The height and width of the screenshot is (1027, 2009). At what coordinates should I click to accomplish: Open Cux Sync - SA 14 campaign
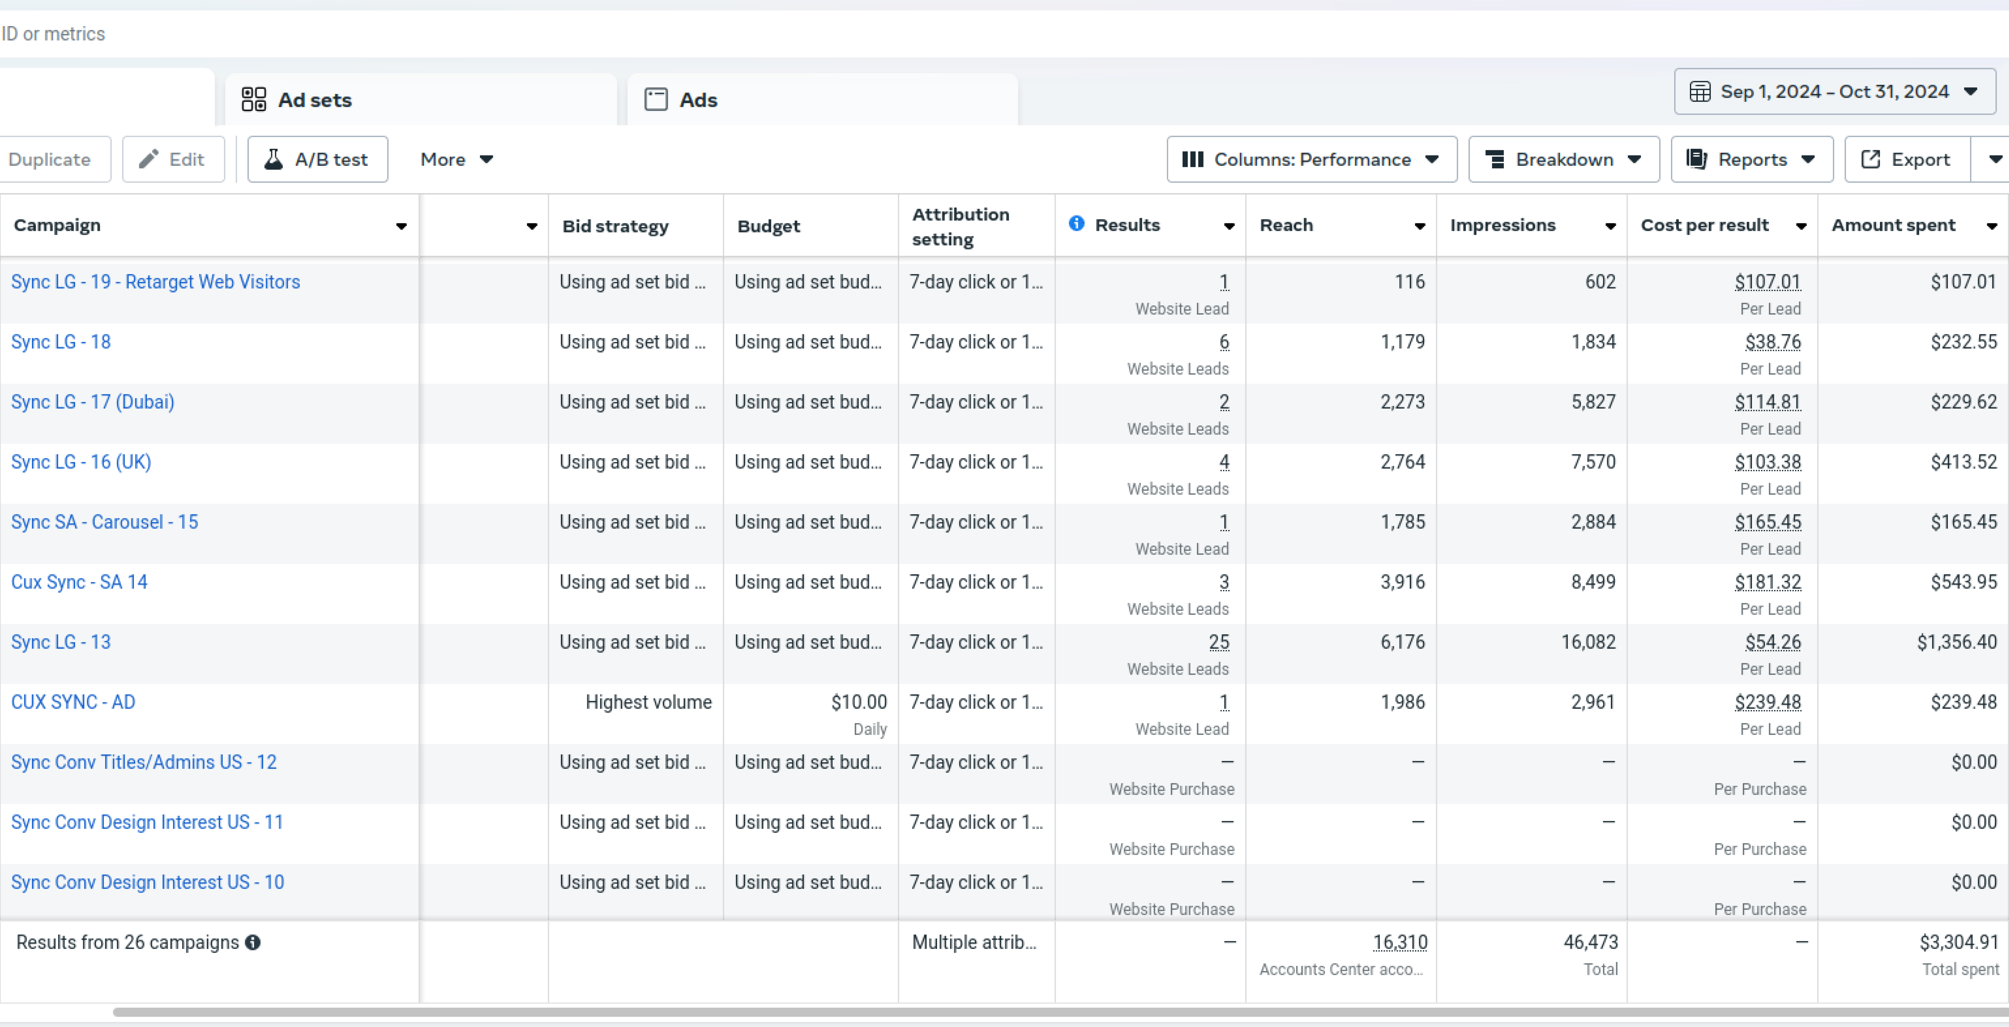(x=79, y=582)
